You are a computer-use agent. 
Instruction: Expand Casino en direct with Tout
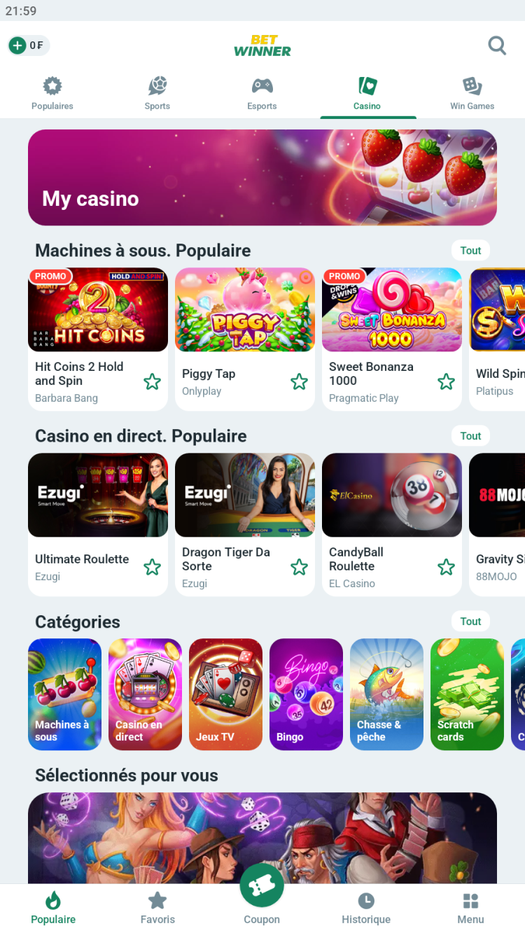[x=470, y=436]
